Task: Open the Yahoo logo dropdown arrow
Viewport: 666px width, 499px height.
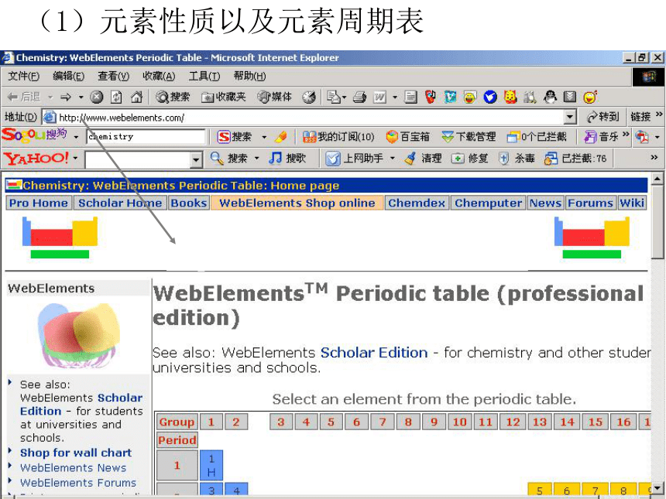Action: pyautogui.click(x=75, y=159)
